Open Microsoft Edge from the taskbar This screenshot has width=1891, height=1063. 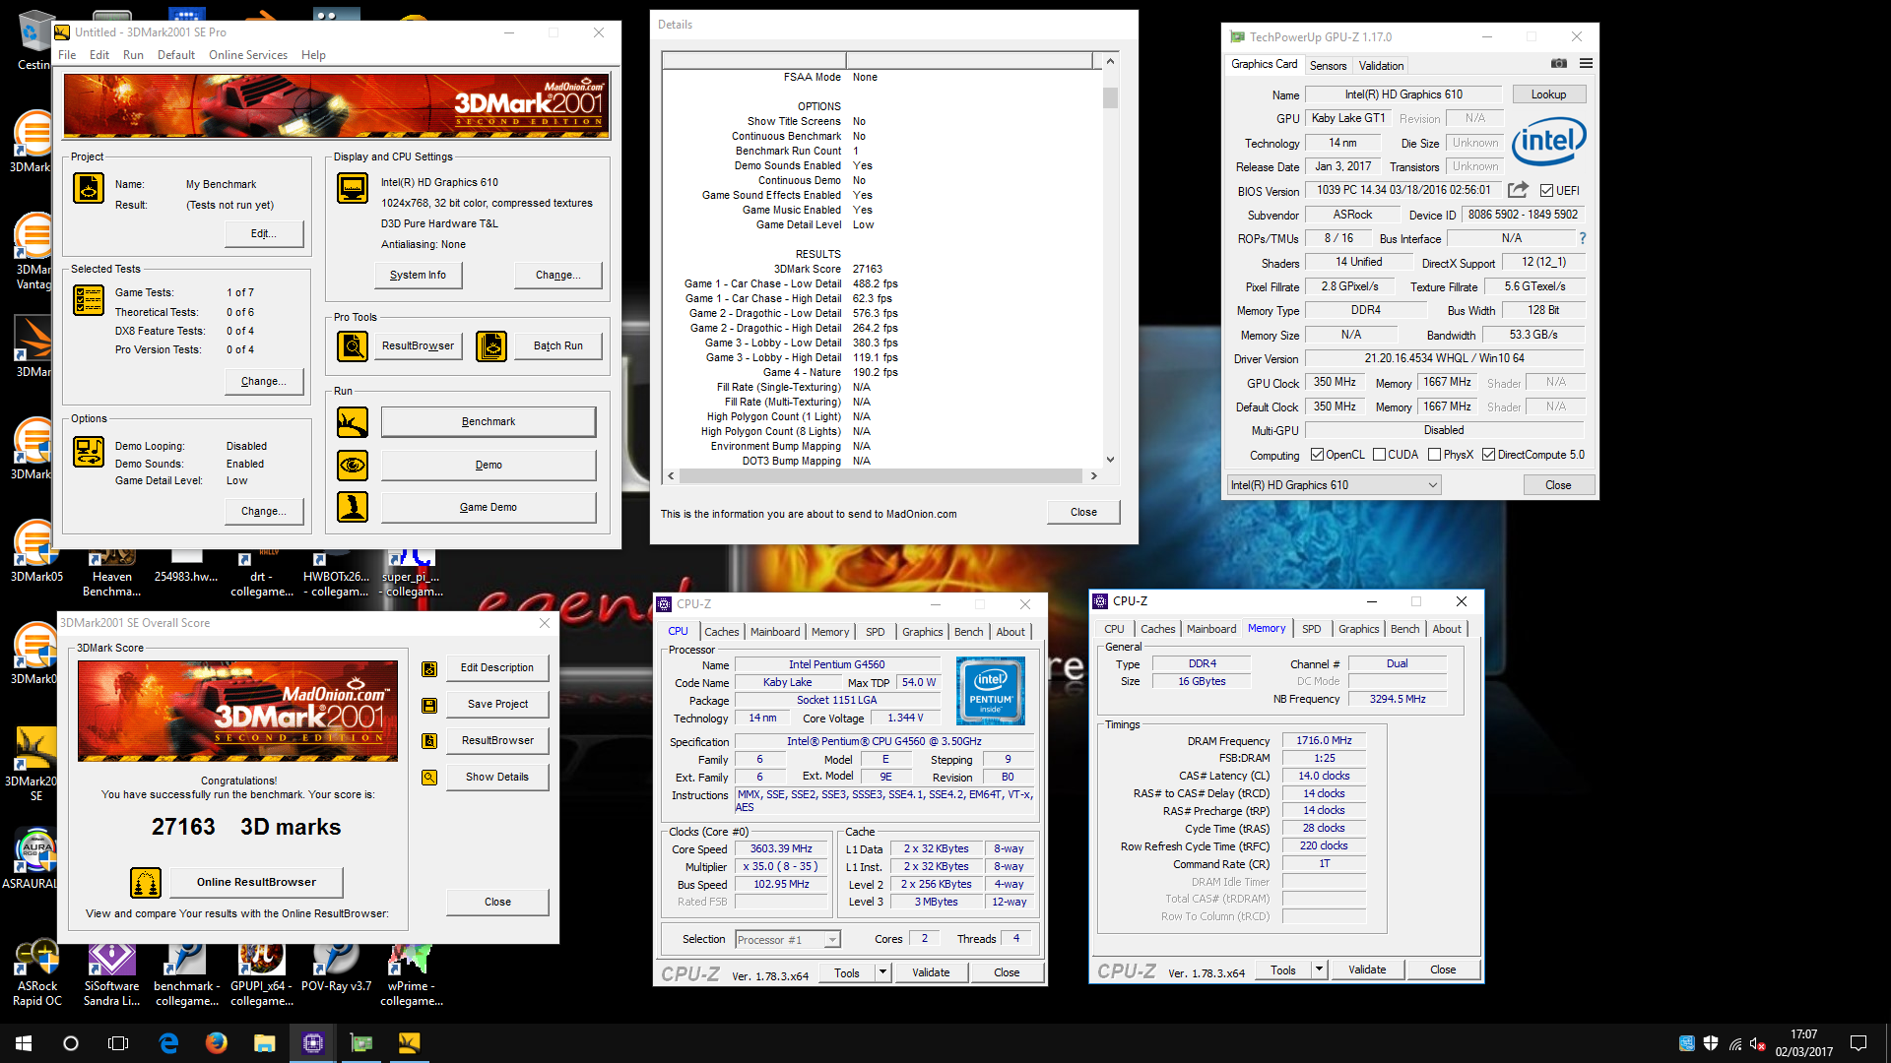tap(168, 1042)
